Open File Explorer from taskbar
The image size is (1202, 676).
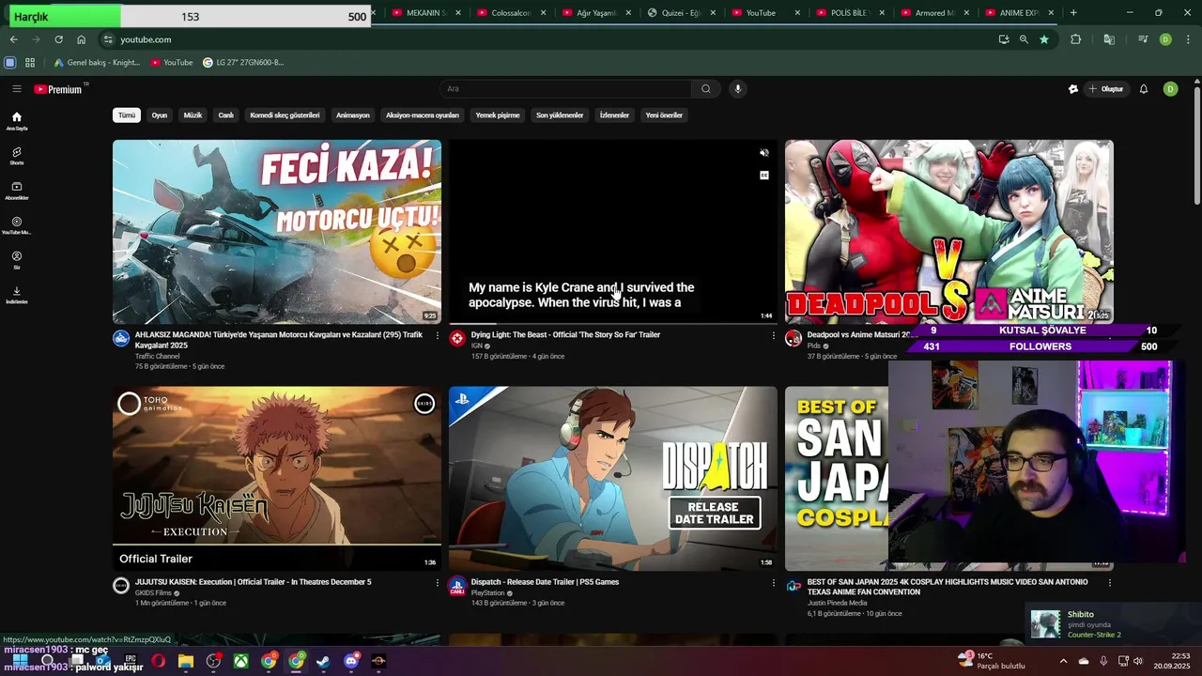tap(186, 661)
